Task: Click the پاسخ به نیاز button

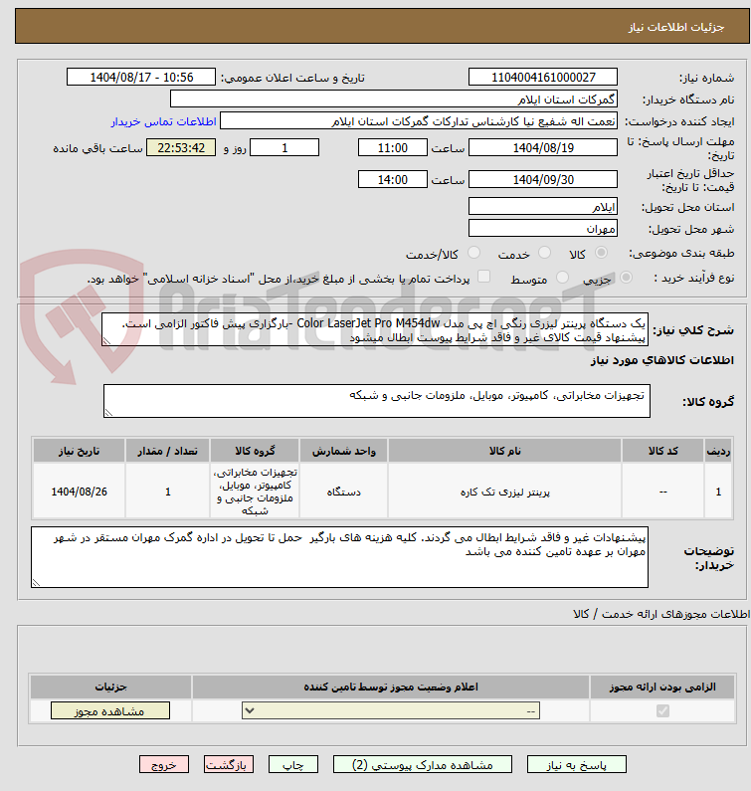Action: [577, 764]
